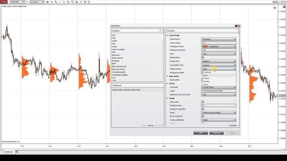
Task: Toggle the Price marker(s) checkbox
Action: click(203, 116)
